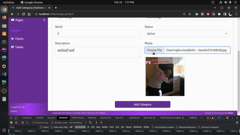Click Export HAR download arrow
This screenshot has height=135, width=240.
pos(101,123)
